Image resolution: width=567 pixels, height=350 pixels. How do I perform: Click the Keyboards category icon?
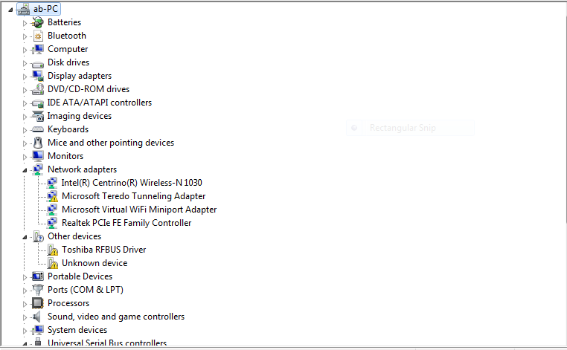click(38, 129)
